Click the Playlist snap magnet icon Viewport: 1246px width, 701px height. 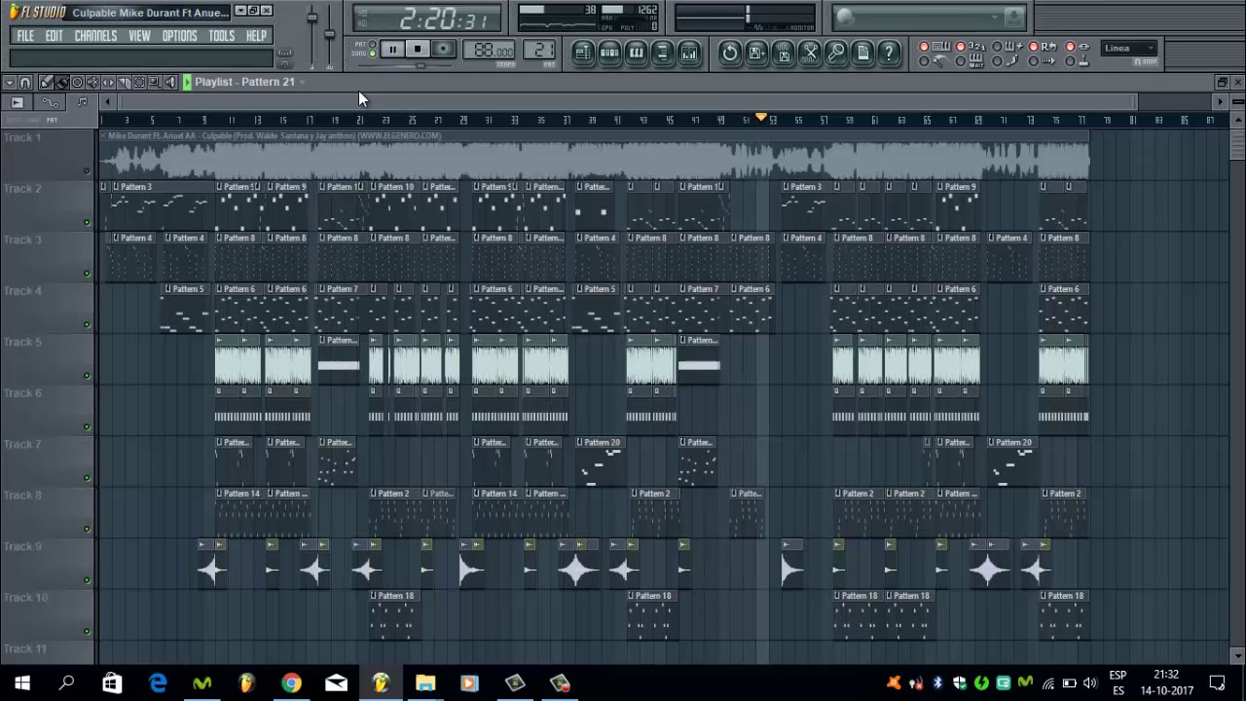click(x=25, y=83)
